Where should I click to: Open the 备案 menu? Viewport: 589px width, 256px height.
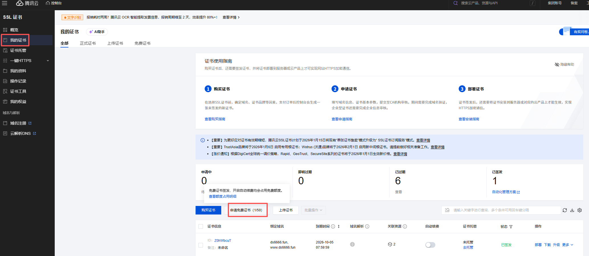[x=574, y=3]
